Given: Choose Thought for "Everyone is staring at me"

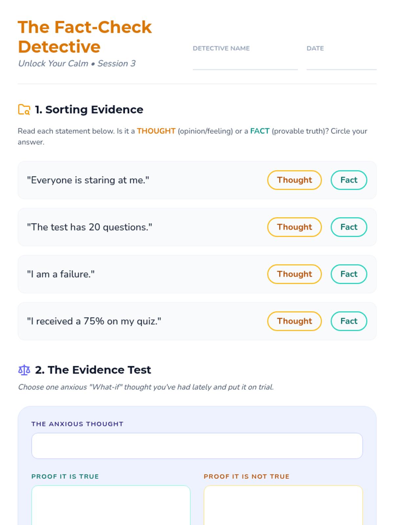Looking at the screenshot, I should (294, 180).
